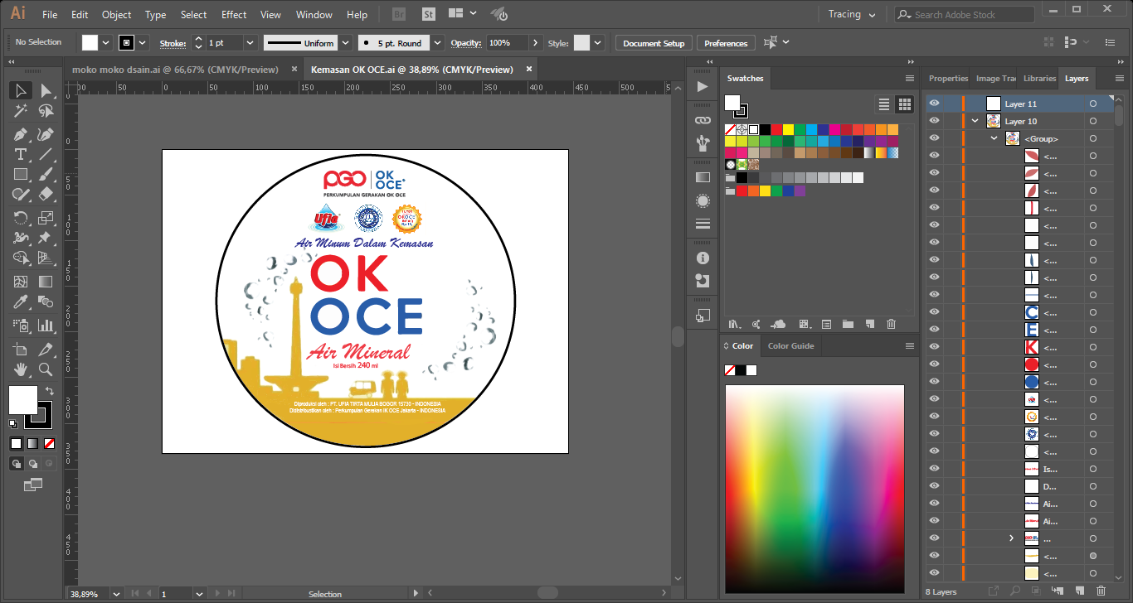Toggle visibility of the <Group> sublayer
The height and width of the screenshot is (603, 1133).
pyautogui.click(x=935, y=138)
